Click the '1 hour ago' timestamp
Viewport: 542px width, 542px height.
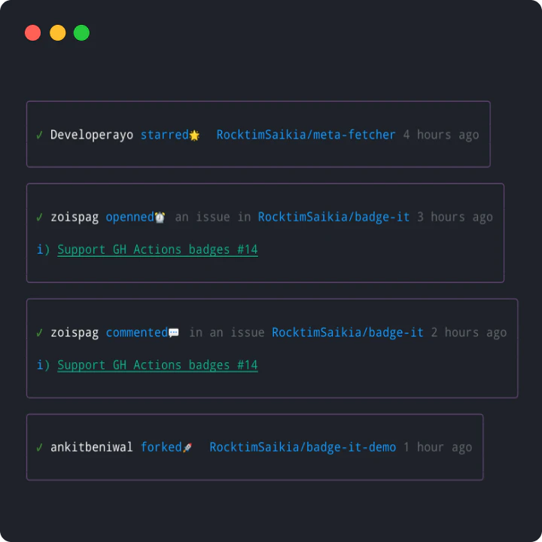click(437, 448)
